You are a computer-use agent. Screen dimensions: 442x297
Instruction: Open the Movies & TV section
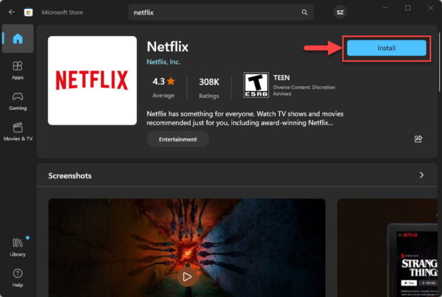tap(17, 131)
